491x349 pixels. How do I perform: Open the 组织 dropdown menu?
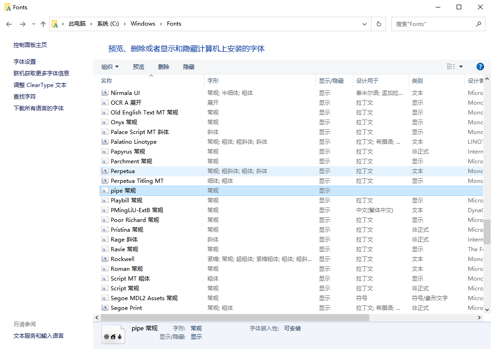tap(110, 67)
